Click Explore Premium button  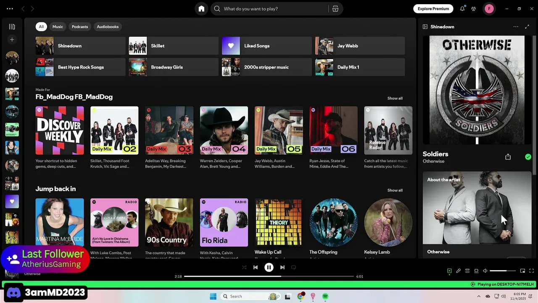[x=433, y=8]
